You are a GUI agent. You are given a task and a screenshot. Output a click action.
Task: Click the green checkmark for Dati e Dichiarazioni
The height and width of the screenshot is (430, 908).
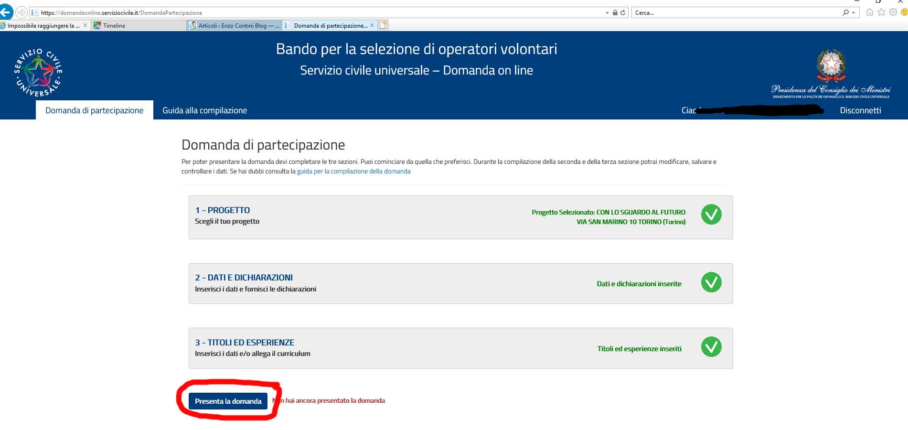[x=711, y=282]
